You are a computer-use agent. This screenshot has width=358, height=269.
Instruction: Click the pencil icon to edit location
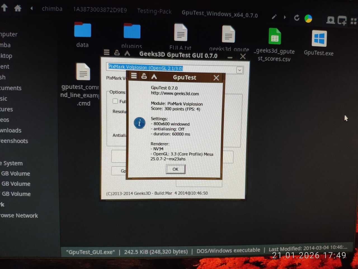pos(274,17)
